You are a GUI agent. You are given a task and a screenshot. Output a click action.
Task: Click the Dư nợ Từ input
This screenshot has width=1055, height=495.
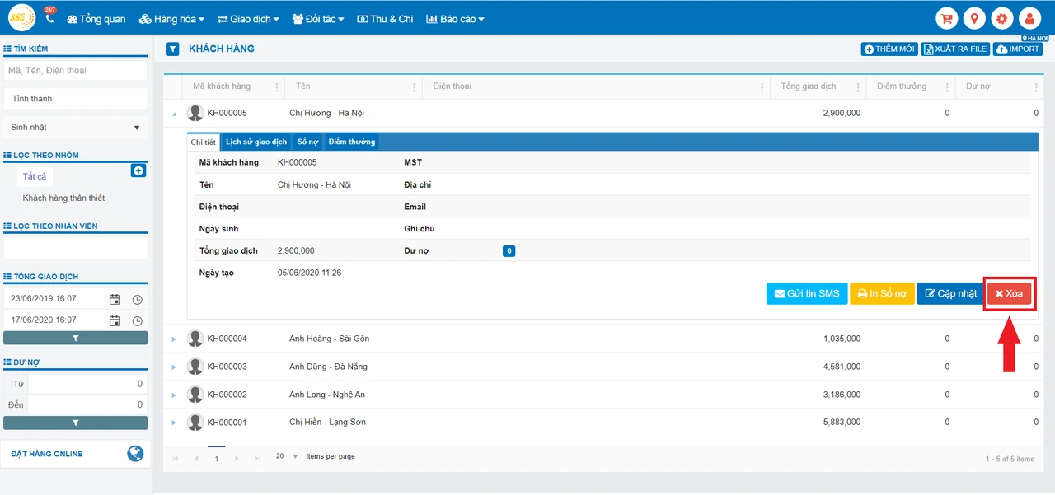tap(87, 384)
